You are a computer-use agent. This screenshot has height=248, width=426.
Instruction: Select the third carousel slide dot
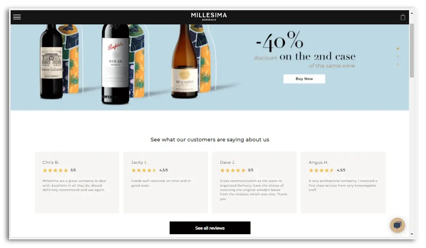[398, 64]
